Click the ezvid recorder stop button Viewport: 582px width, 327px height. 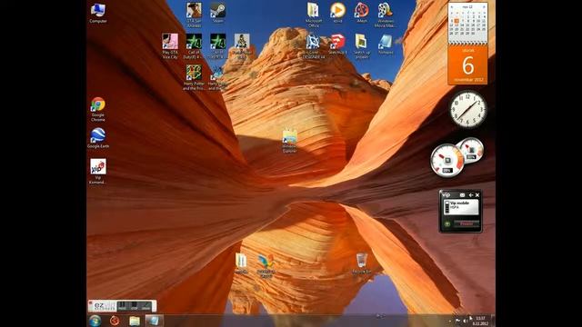click(x=134, y=306)
